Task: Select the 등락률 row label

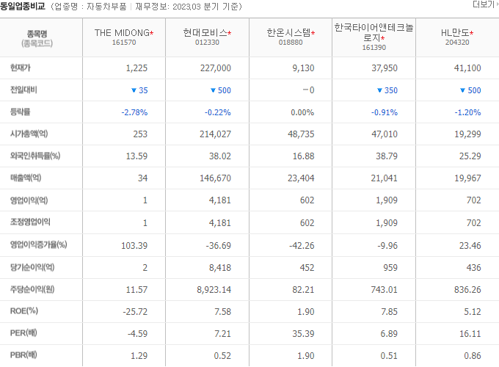Action: click(20, 112)
